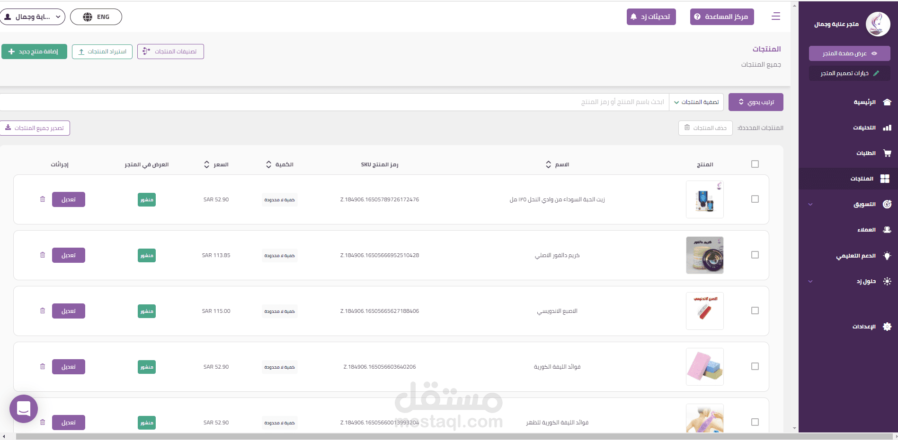Click SKU Z.184906.16505665627188406

(380, 311)
